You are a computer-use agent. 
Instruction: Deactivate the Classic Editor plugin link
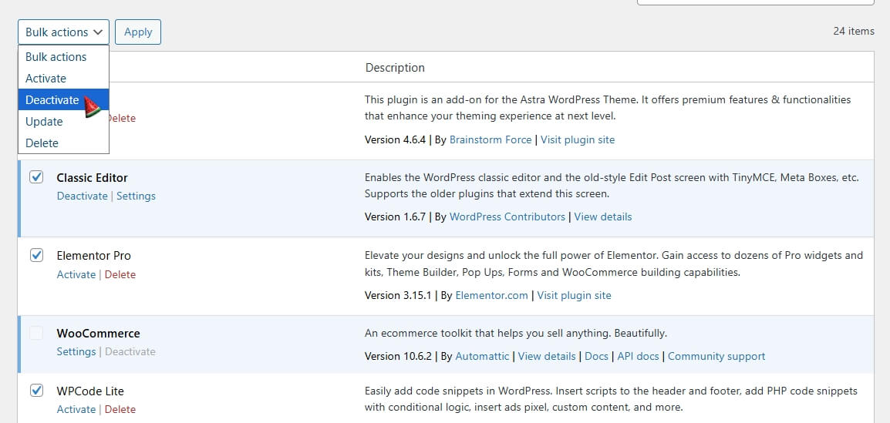point(83,196)
